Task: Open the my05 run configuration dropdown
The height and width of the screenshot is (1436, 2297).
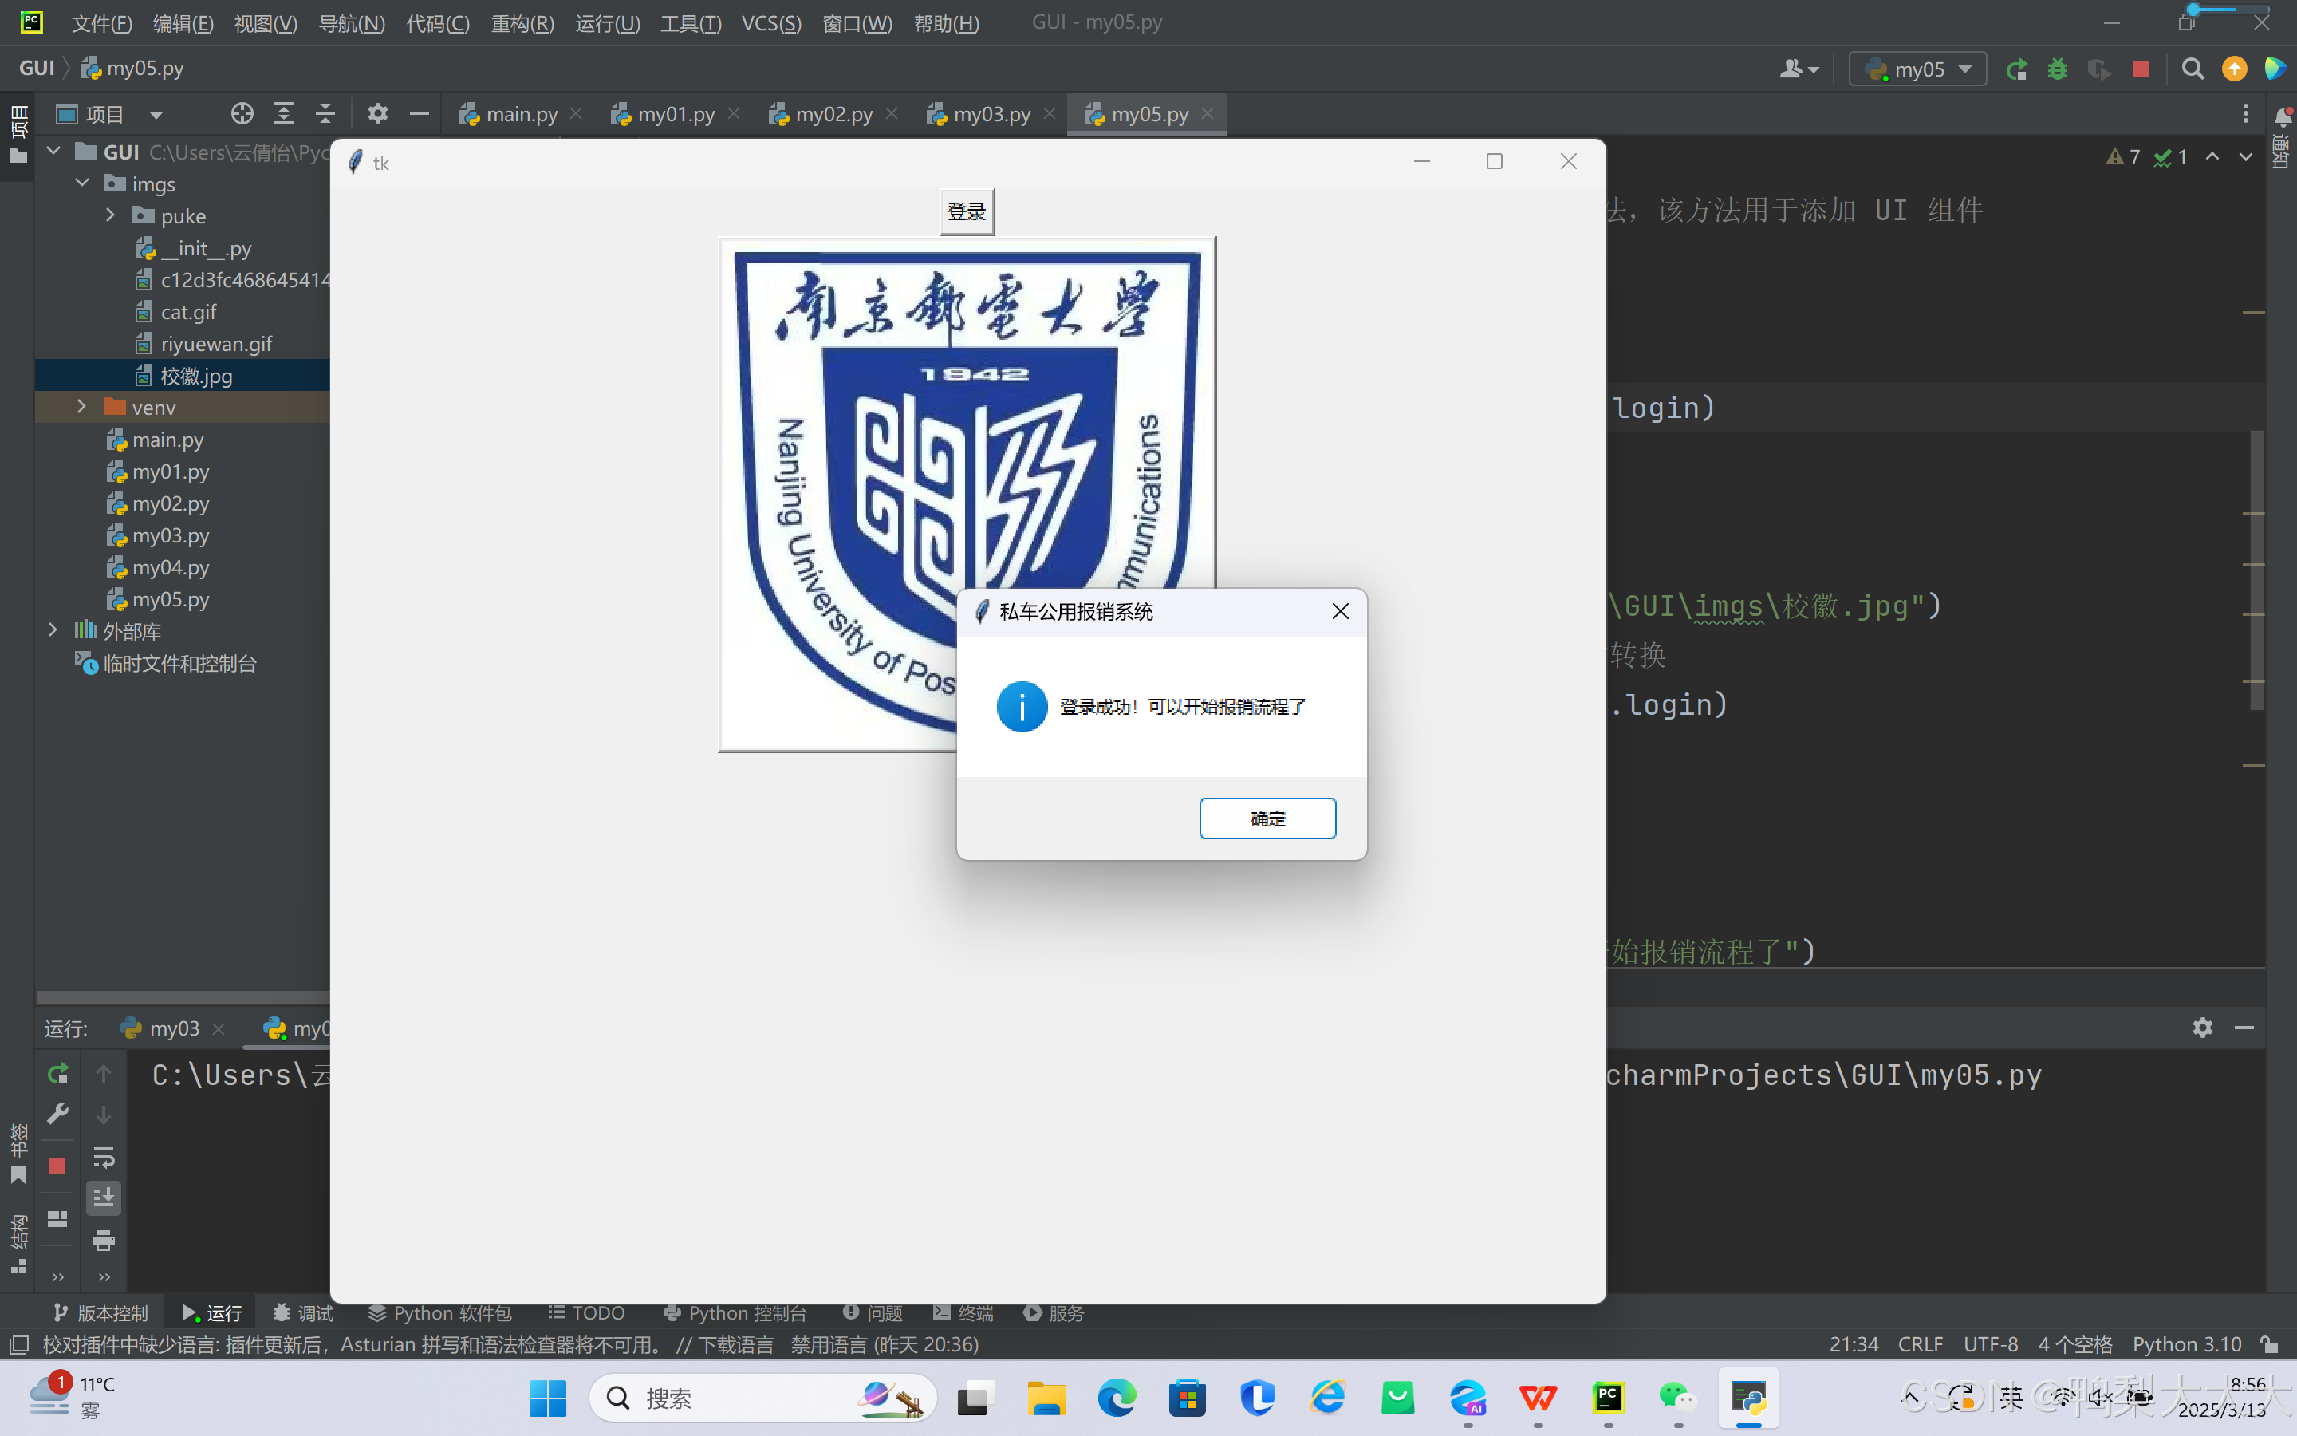Action: (1917, 69)
